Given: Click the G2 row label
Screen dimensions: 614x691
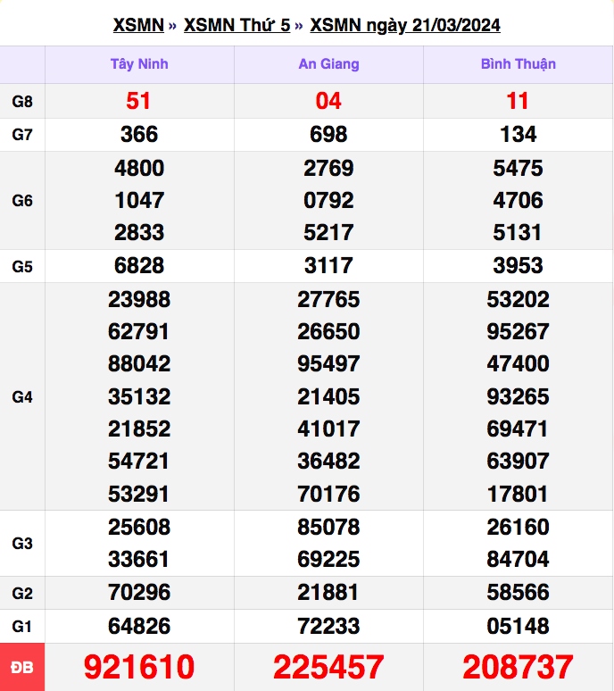Looking at the screenshot, I should click(x=22, y=593).
